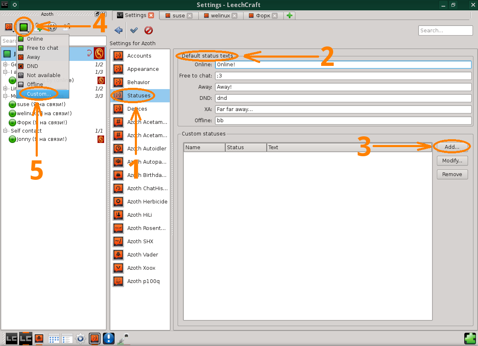Click the calendar grid icon in bottom bar
The height and width of the screenshot is (346, 478).
tap(54, 339)
